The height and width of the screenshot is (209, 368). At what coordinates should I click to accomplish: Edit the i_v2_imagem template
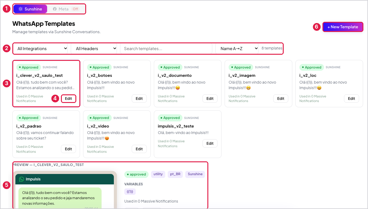point(281,99)
